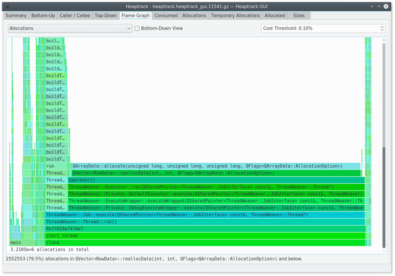Image resolution: width=395 pixels, height=276 pixels.
Task: Click the maximize window arrow icon
Action: (379, 6)
